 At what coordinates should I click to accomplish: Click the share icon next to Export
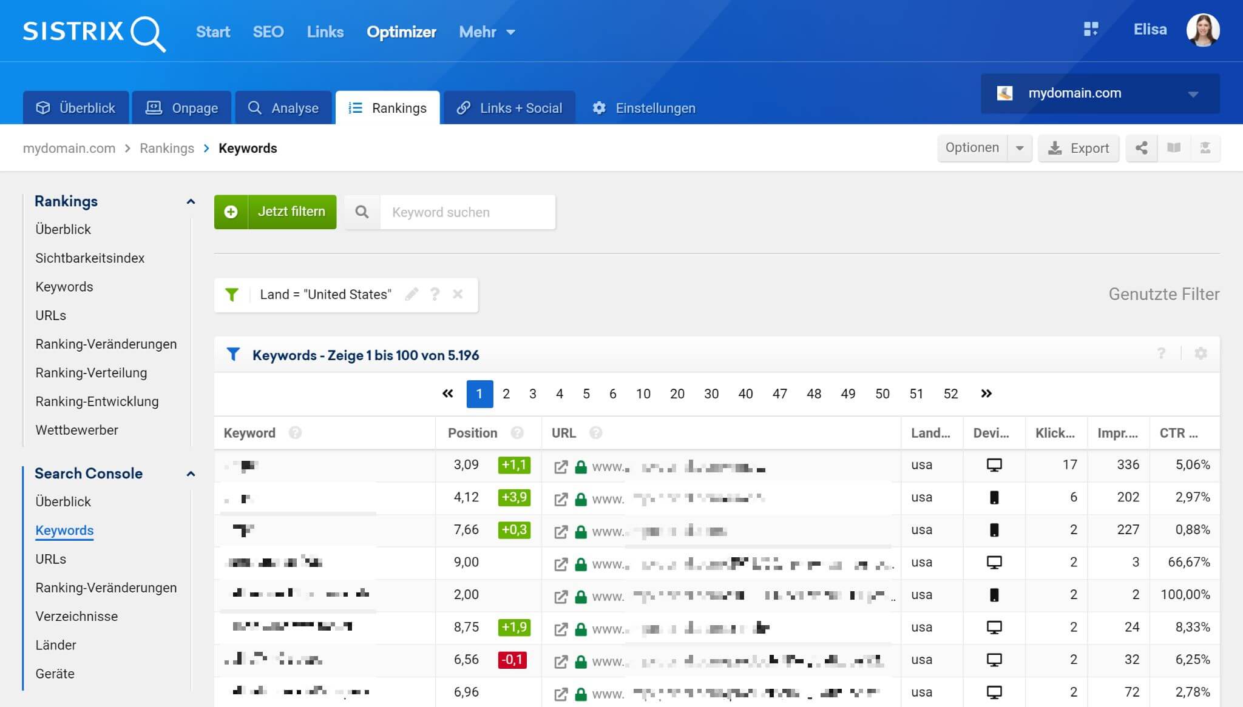pos(1141,148)
